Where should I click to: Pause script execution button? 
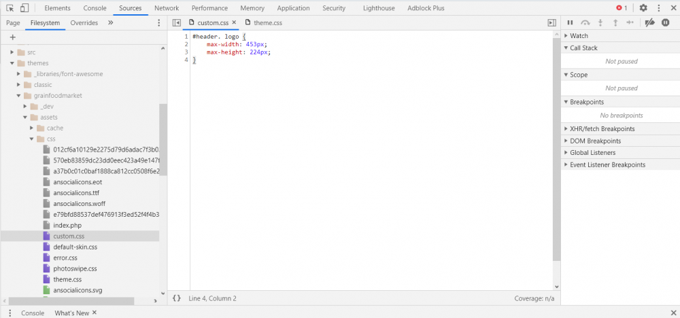(571, 22)
